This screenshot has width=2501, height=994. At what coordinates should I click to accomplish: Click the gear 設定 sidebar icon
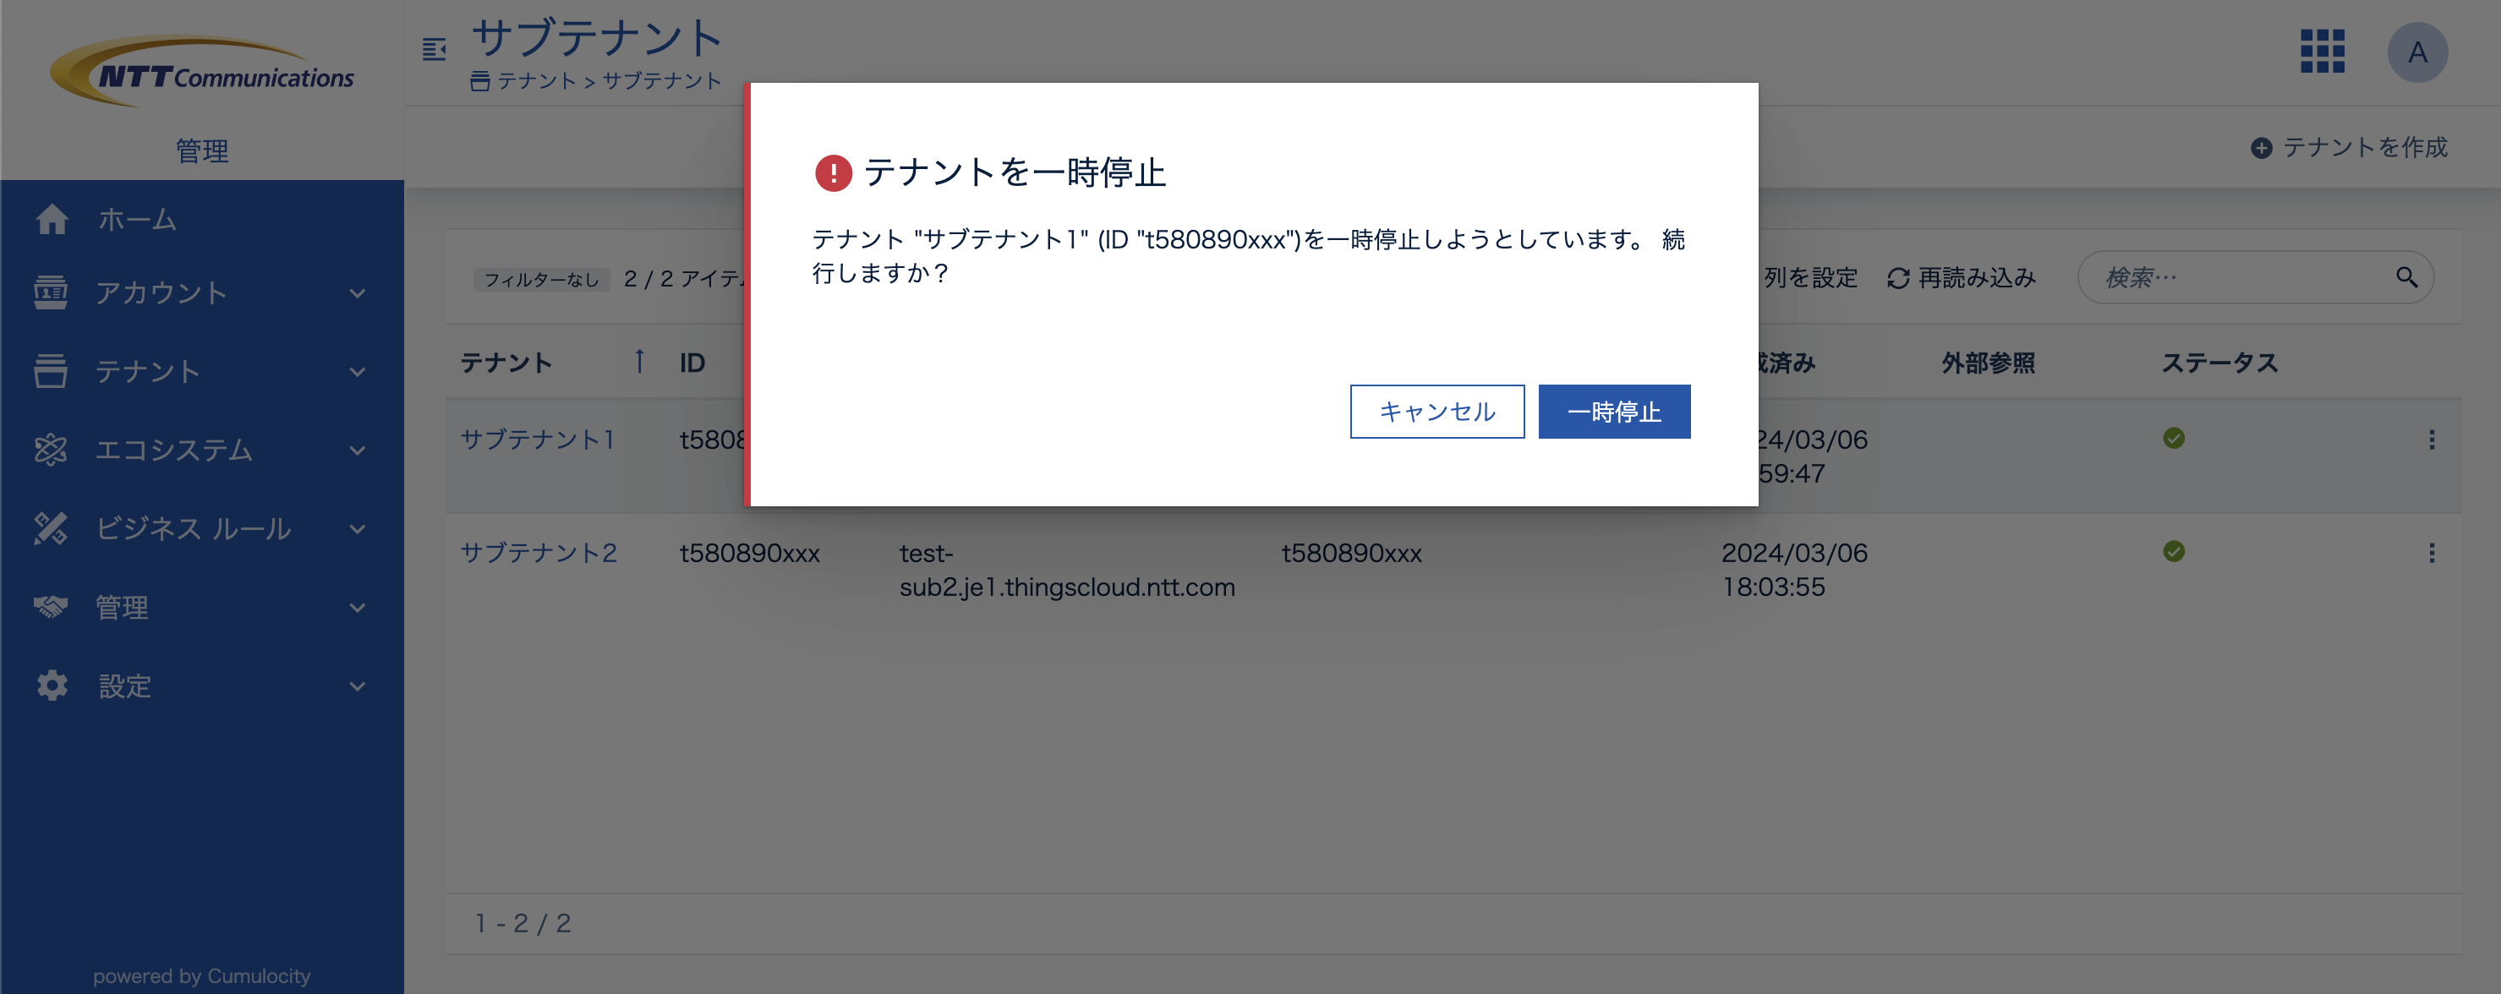(x=52, y=685)
